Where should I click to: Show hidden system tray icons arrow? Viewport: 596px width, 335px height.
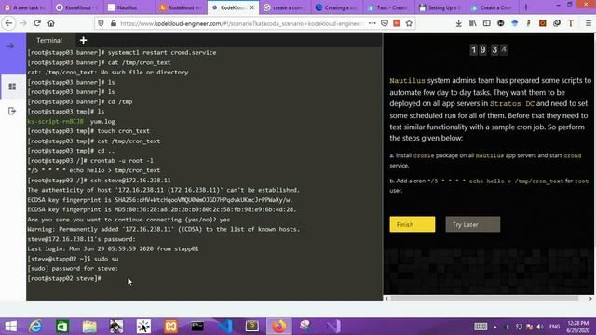click(x=494, y=327)
